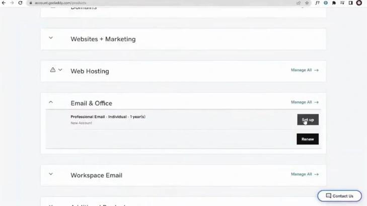Click the Professional Email - Individual product title
The width and height of the screenshot is (367, 206).
click(108, 116)
